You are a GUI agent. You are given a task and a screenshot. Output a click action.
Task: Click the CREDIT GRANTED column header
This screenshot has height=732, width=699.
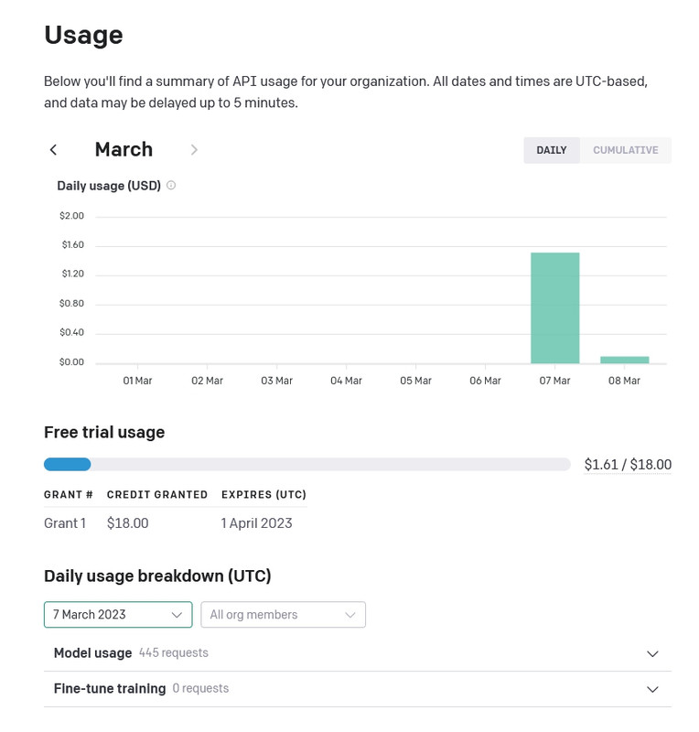point(157,495)
